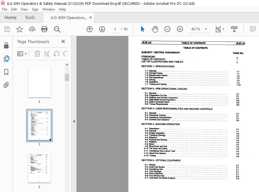This screenshot has width=259, height=192.
Task: Open the Window menu
Action: [49, 9]
